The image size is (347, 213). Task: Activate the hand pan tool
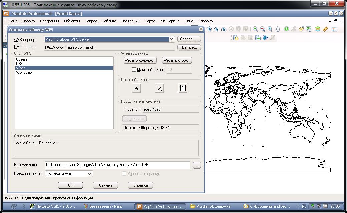tap(277, 29)
